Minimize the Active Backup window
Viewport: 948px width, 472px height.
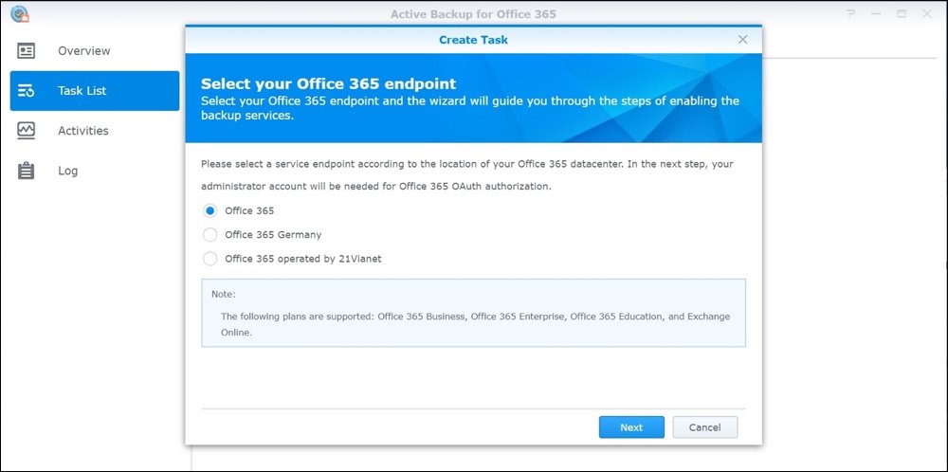tap(877, 13)
